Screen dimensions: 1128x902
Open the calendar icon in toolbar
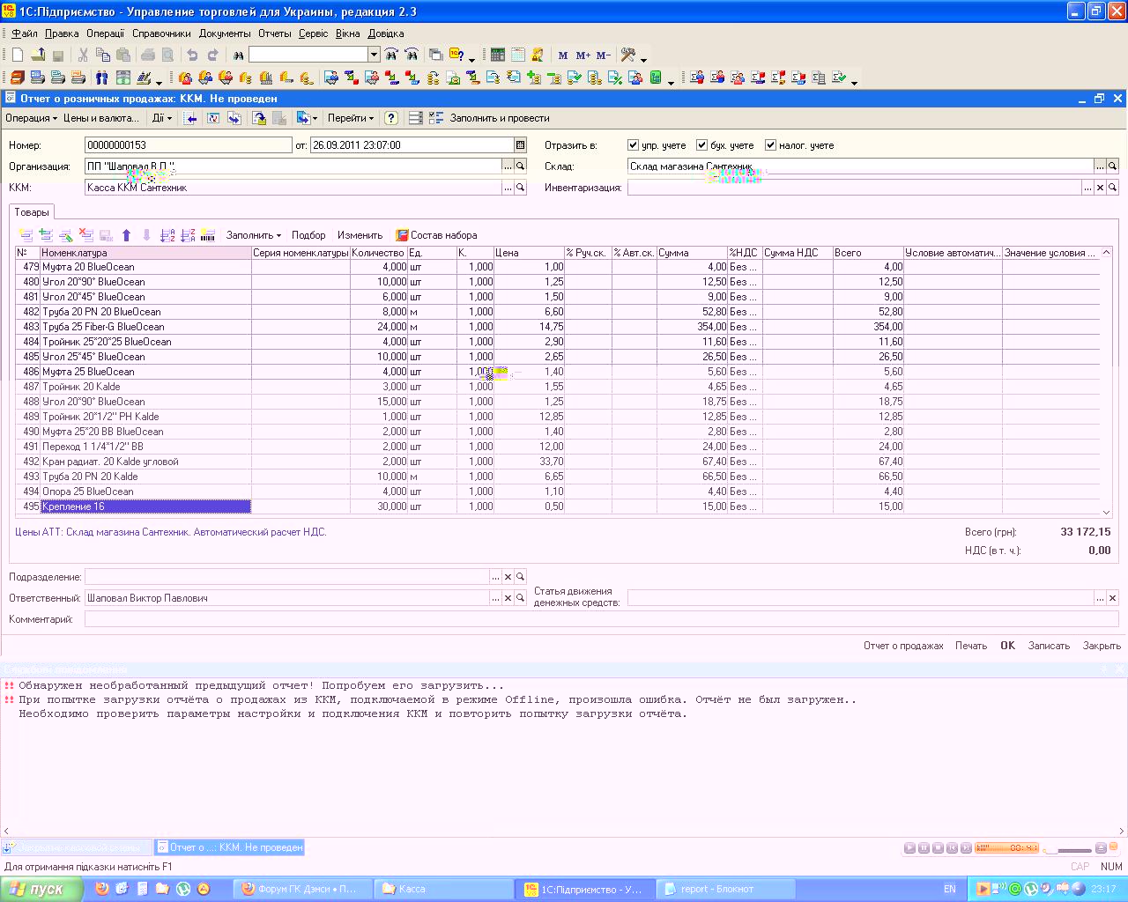[518, 55]
